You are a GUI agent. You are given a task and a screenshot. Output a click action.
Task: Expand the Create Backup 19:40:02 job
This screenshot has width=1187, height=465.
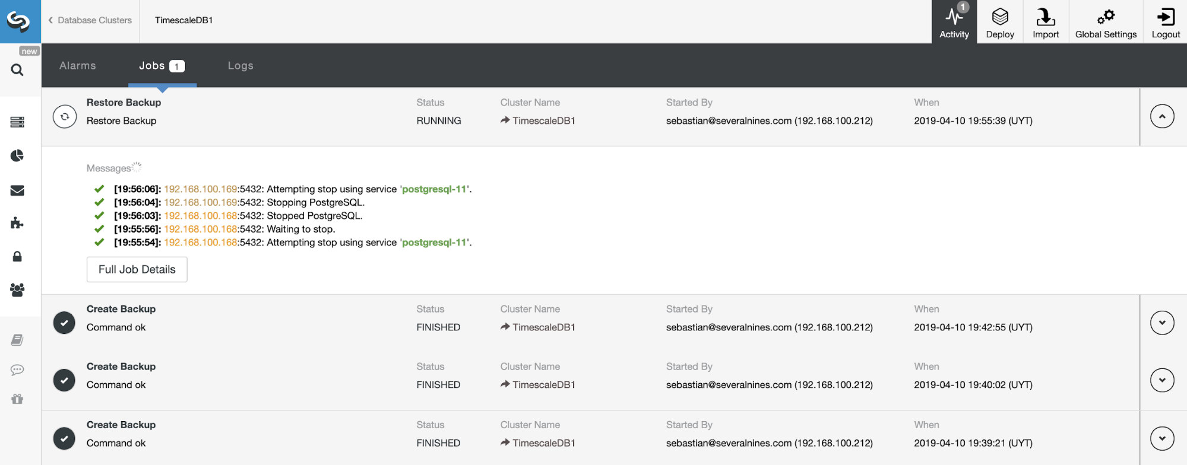click(x=1162, y=380)
